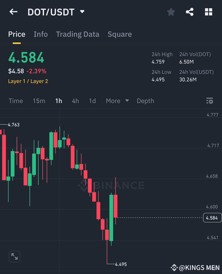This screenshot has height=274, width=222.
Task: Select the Depth view
Action: coord(145,101)
